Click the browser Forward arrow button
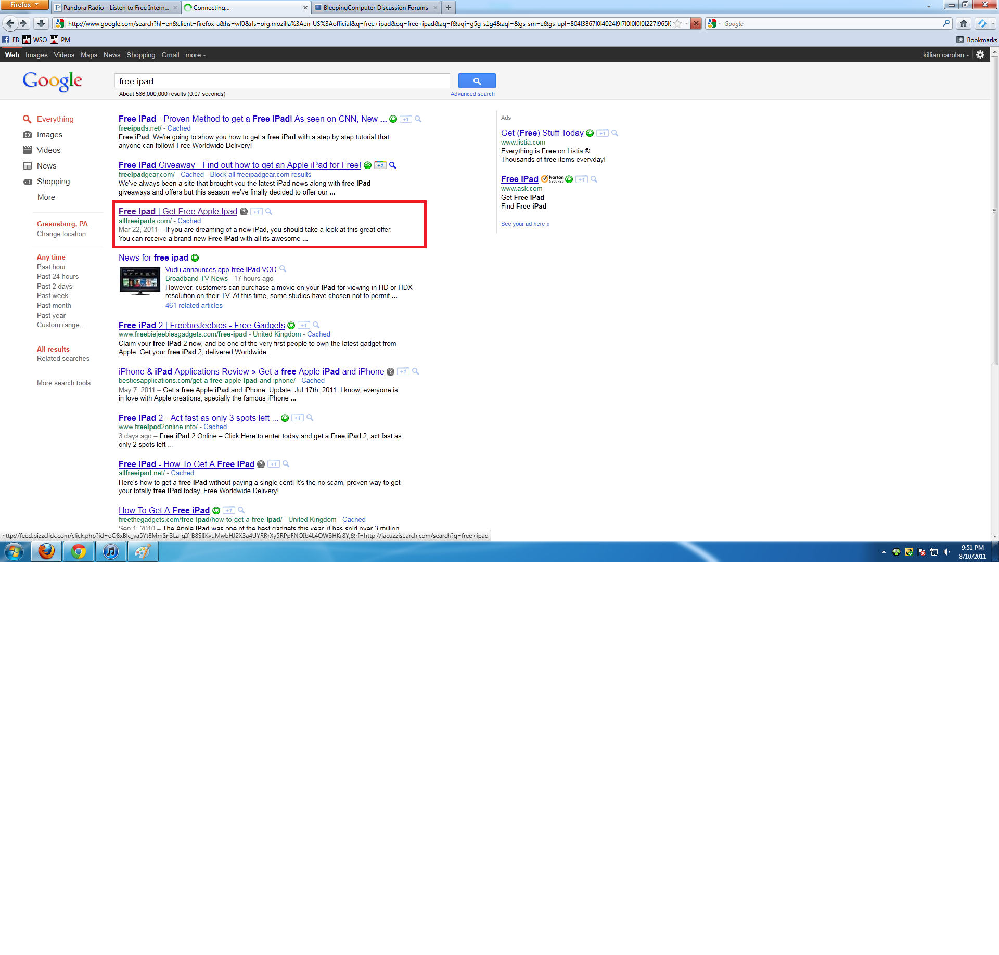Viewport: 999px width, 955px height. (x=23, y=23)
